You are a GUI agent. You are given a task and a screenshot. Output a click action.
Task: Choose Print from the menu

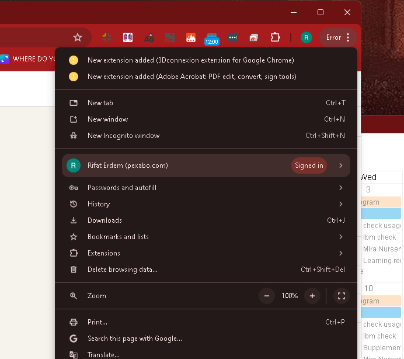206,322
